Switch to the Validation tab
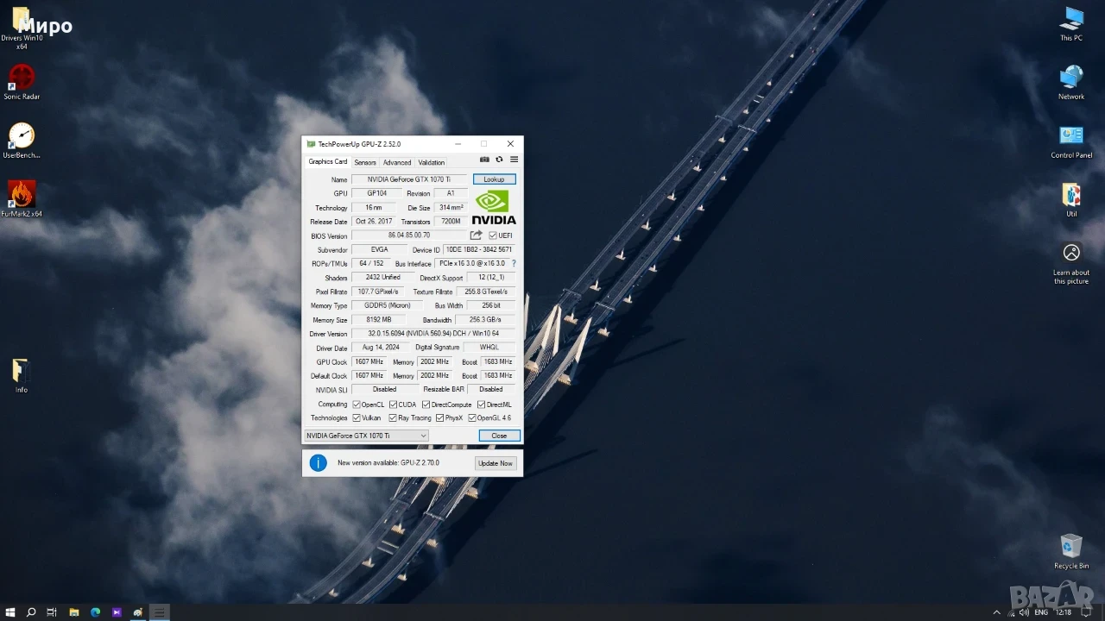The height and width of the screenshot is (621, 1105). pos(432,162)
